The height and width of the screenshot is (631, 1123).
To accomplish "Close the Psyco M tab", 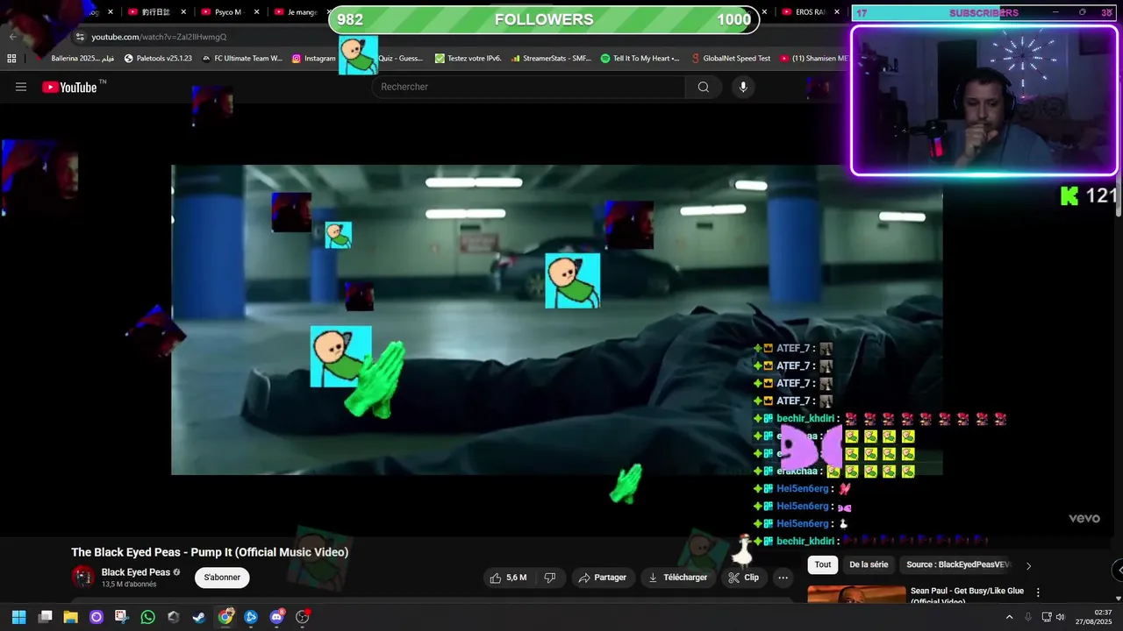I will (257, 12).
